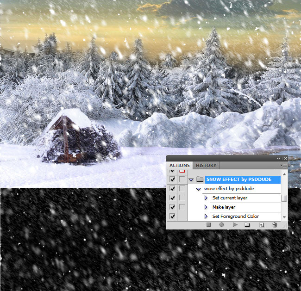Toggle dialog box for Make layer step
The width and height of the screenshot is (301, 291).
[182, 207]
